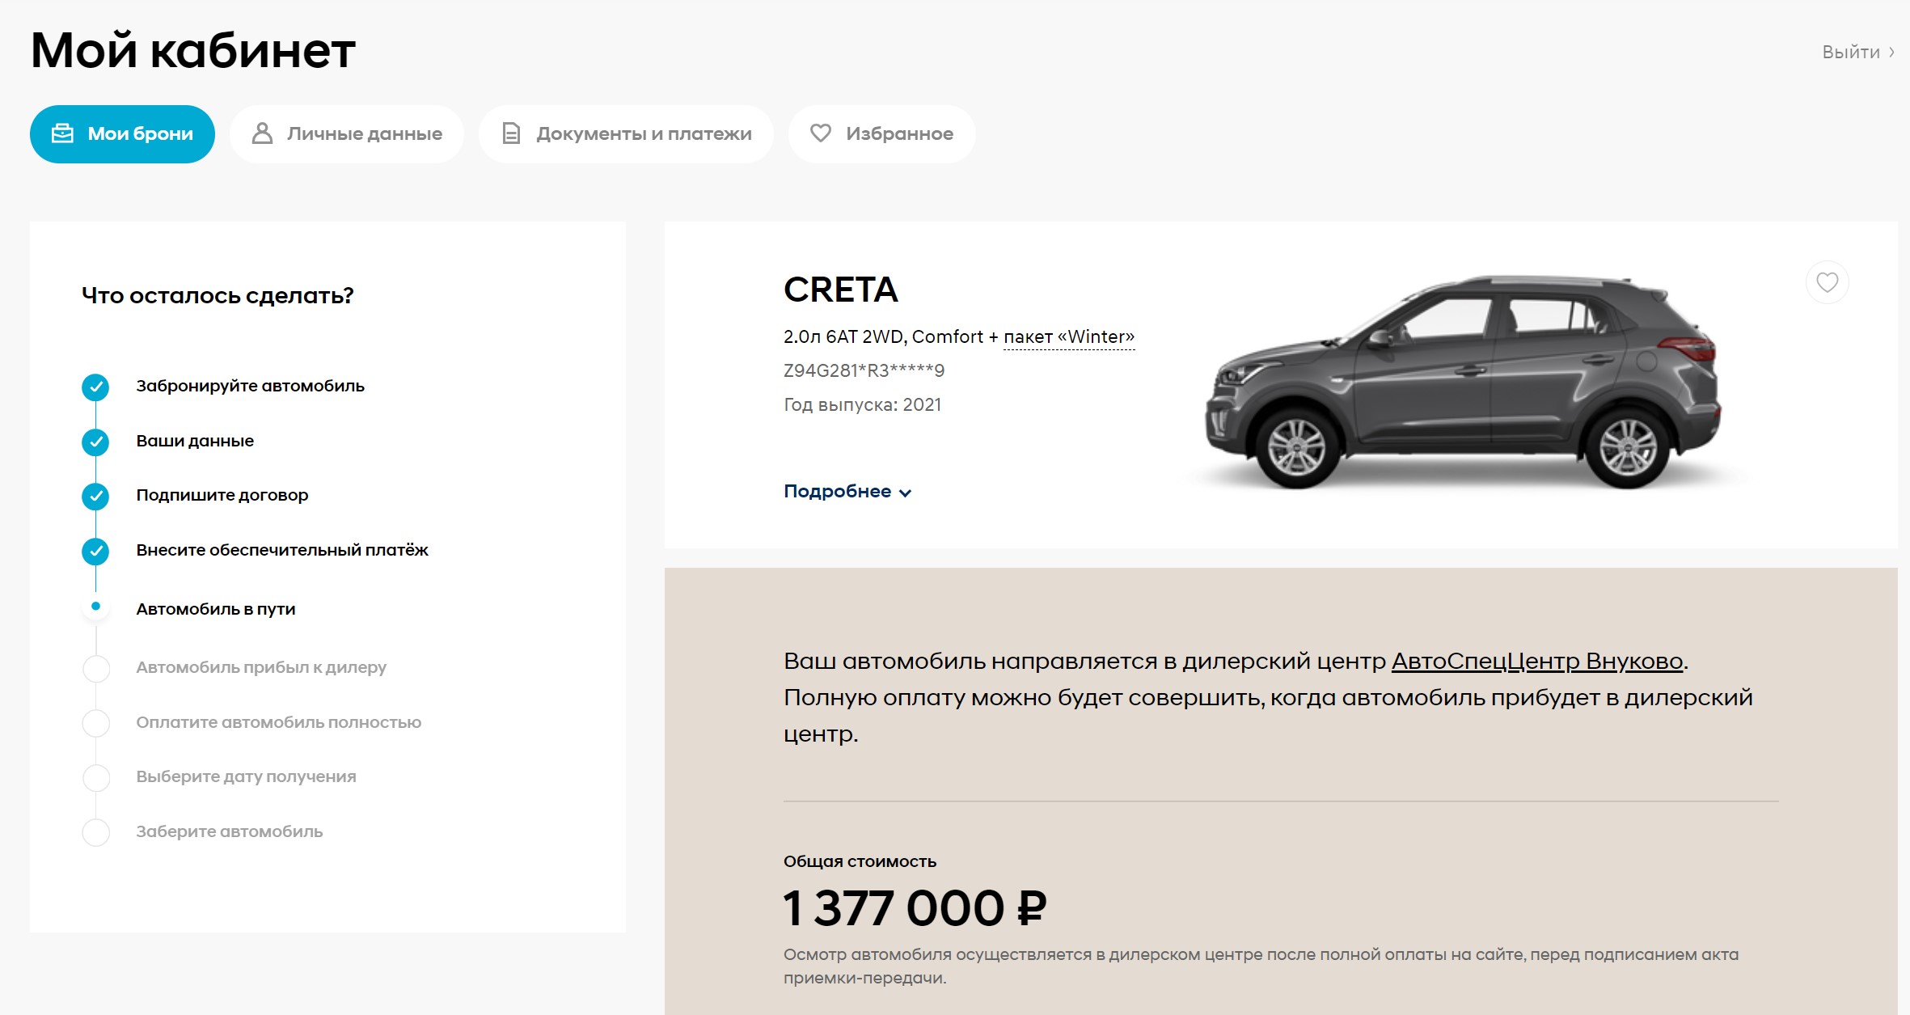Click the arrow icon next to Выйти
Image resolution: width=1910 pixels, height=1015 pixels.
point(1891,52)
